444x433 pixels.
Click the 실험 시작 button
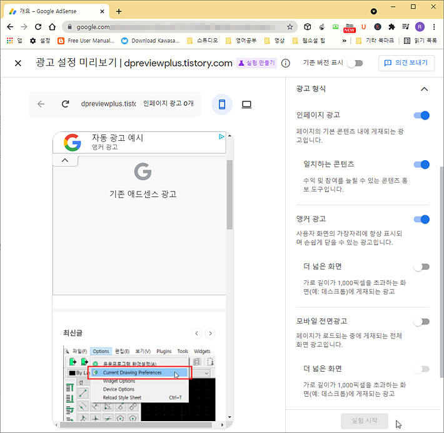[x=365, y=420]
